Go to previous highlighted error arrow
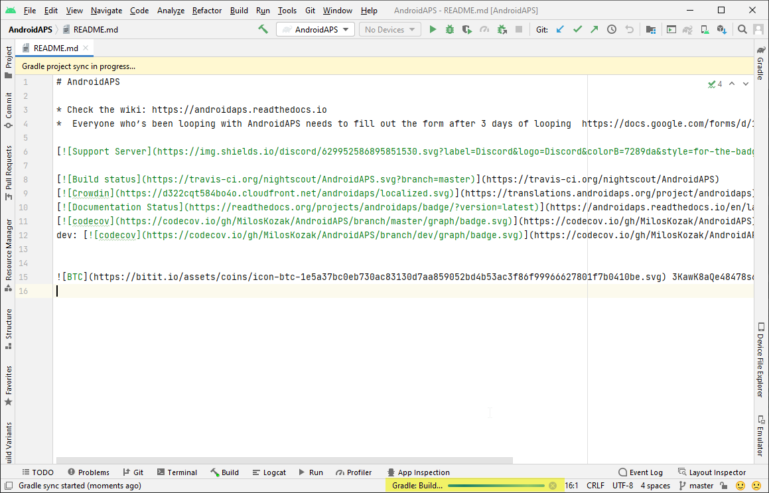 pyautogui.click(x=732, y=84)
